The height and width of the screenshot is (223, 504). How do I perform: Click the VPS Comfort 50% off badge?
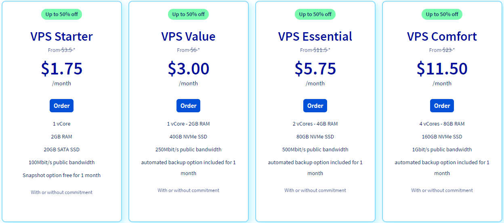(442, 14)
